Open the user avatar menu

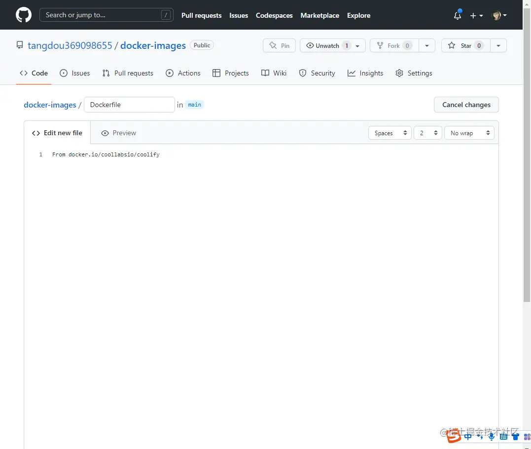(499, 15)
